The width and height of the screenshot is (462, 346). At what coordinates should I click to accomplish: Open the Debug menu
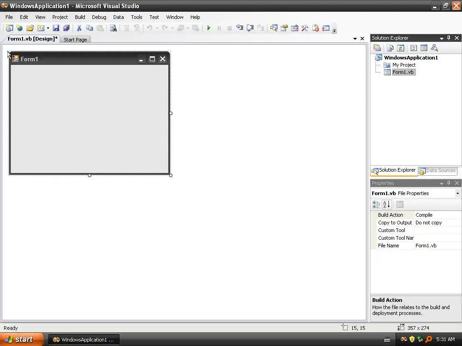point(99,17)
